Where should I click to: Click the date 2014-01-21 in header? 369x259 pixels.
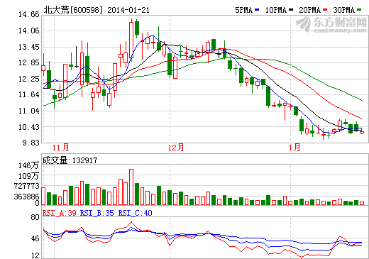coord(128,10)
